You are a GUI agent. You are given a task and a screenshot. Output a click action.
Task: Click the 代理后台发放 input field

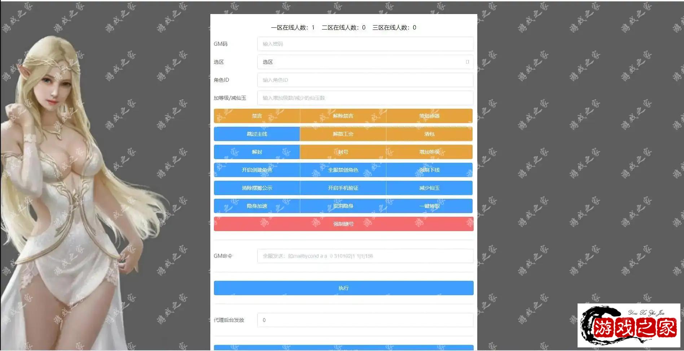[x=365, y=320]
